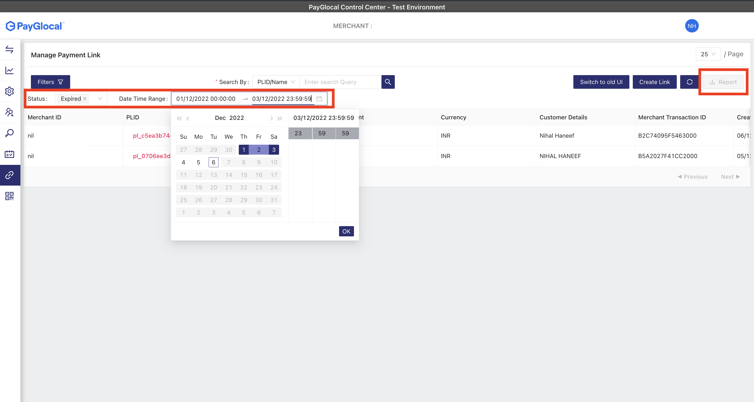Open the settings gear sidebar icon

(x=9, y=91)
